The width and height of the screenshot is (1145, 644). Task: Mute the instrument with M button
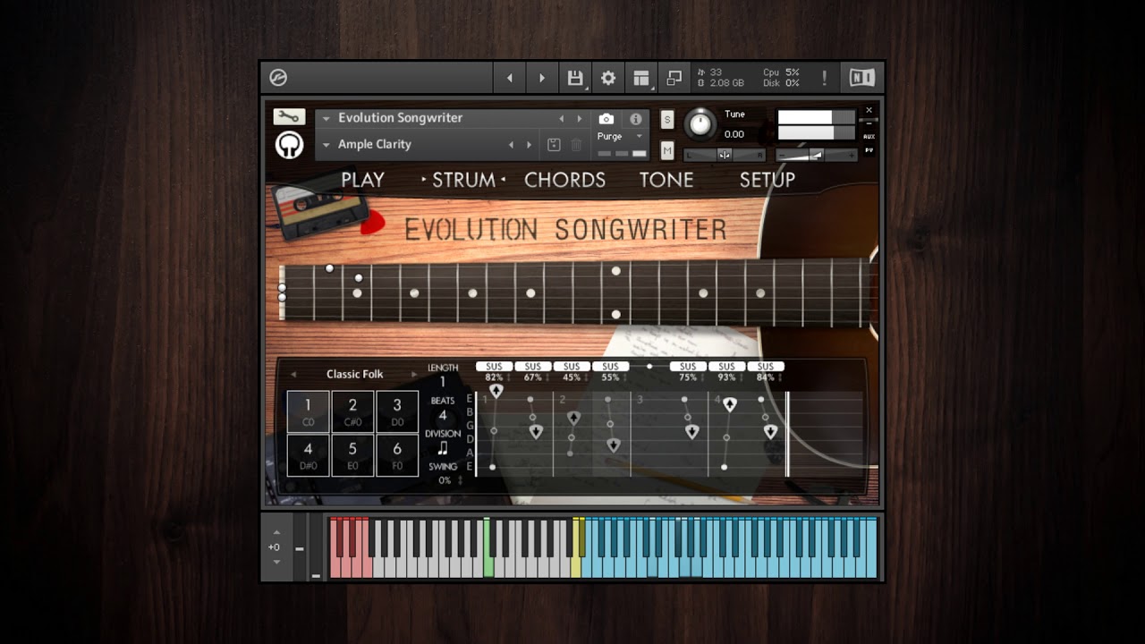[667, 150]
